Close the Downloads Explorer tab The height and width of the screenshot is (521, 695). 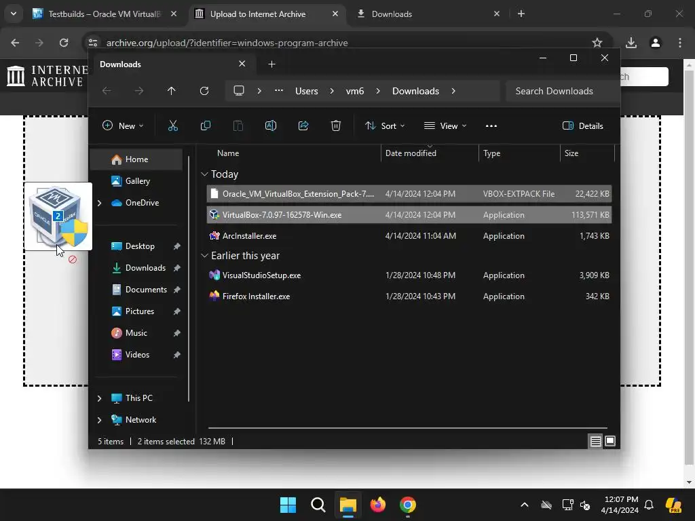[242, 64]
